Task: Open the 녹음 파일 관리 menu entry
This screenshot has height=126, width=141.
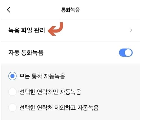Action: (70, 30)
